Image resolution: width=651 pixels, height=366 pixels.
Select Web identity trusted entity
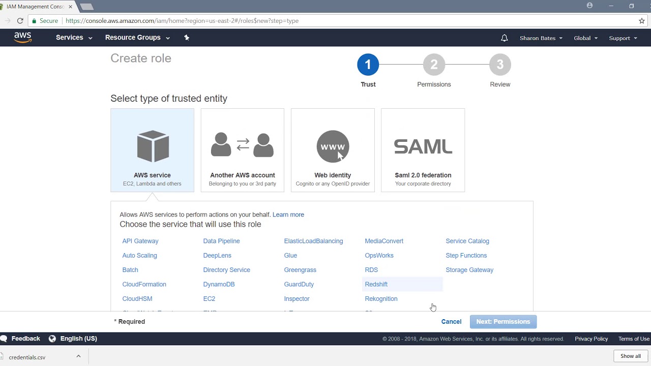333,150
